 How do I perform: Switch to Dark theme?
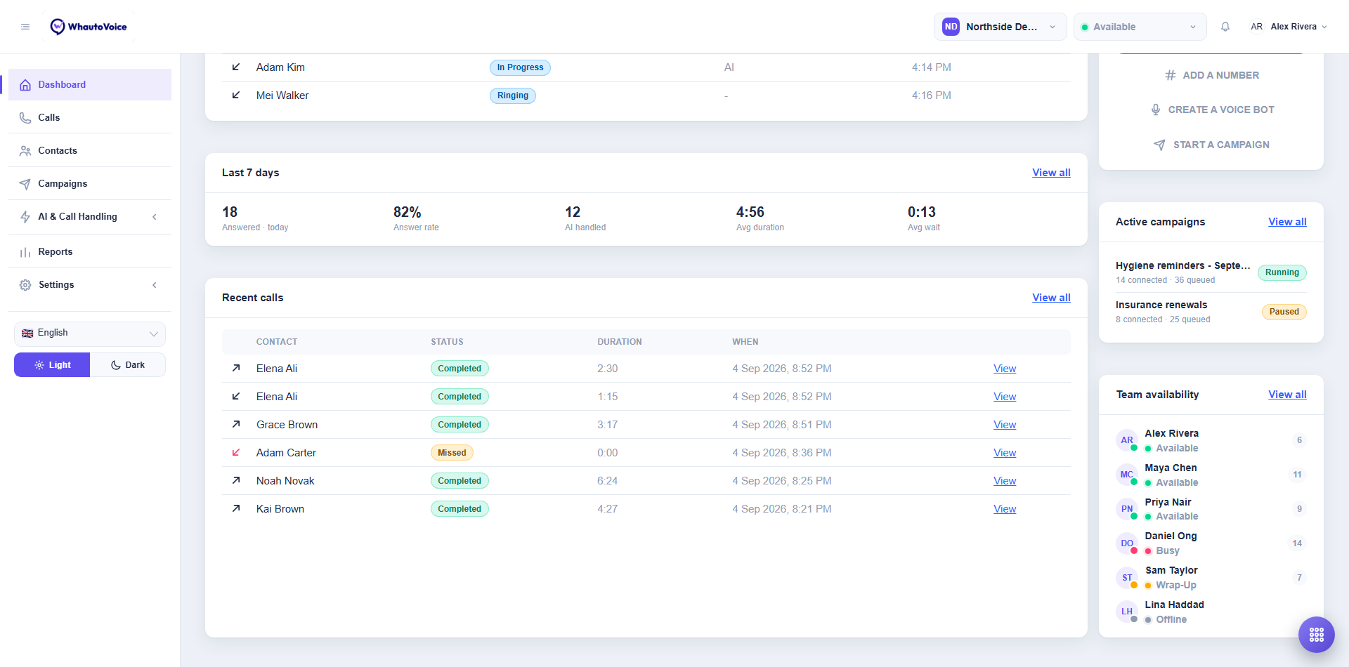point(128,365)
